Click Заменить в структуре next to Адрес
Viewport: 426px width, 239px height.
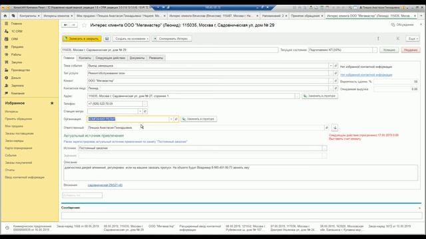319,96
